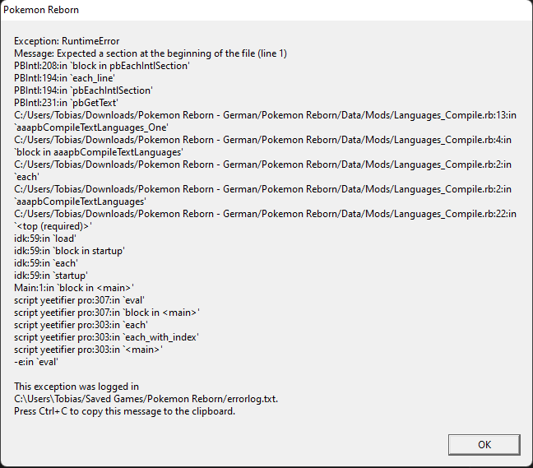Select the 'Message: Expected a section' line
The width and height of the screenshot is (533, 468).
(x=151, y=53)
